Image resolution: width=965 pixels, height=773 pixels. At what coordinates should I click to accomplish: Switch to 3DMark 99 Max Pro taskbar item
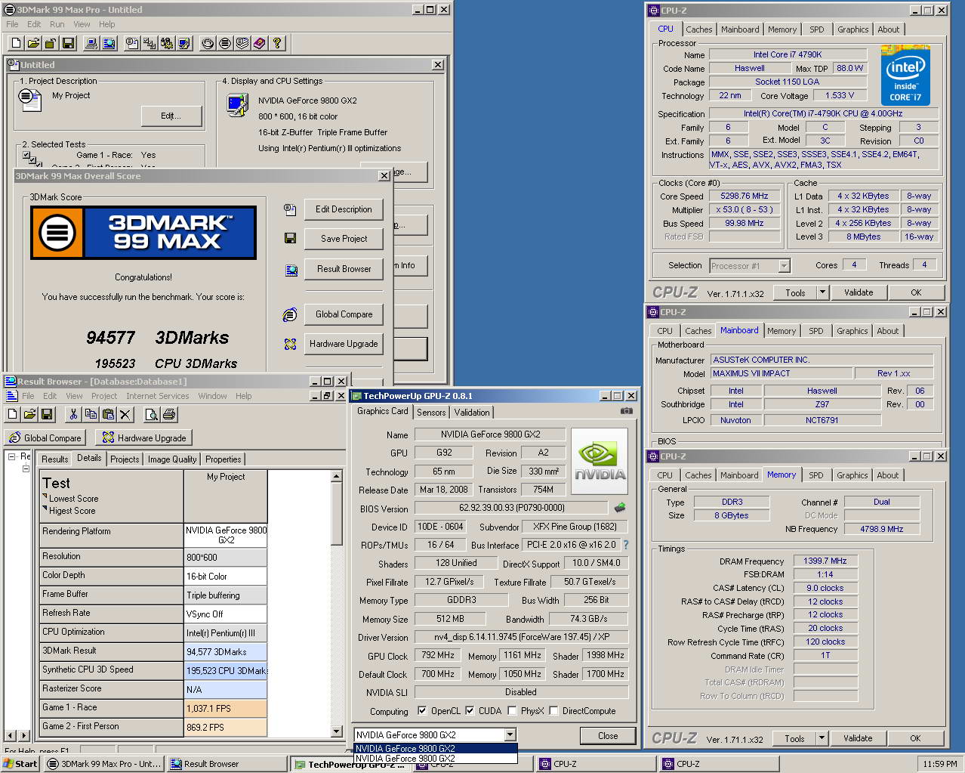[104, 764]
